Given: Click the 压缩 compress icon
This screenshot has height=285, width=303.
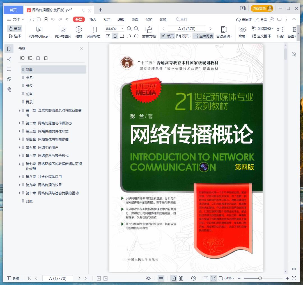Looking at the screenshot, I should coord(280,29).
